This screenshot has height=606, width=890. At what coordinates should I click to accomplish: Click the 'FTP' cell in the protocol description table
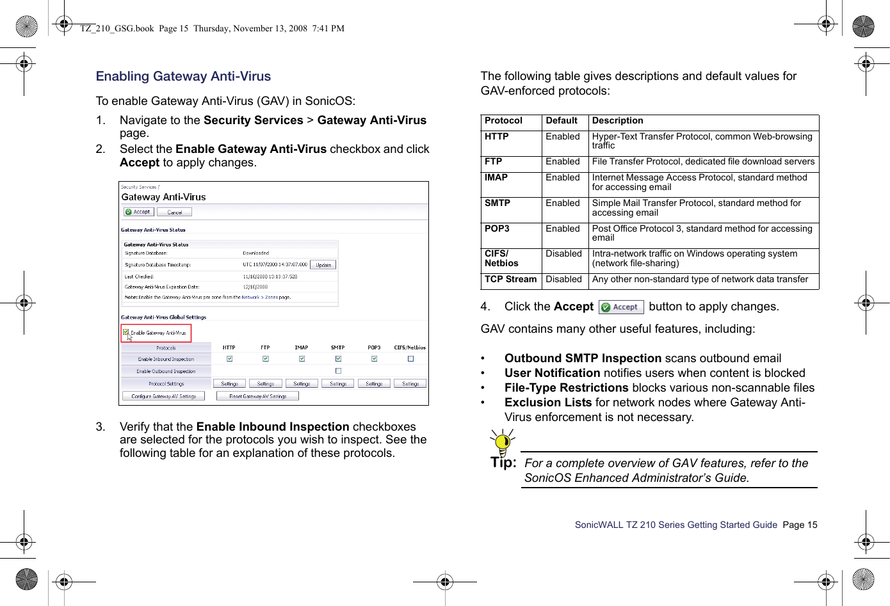493,161
